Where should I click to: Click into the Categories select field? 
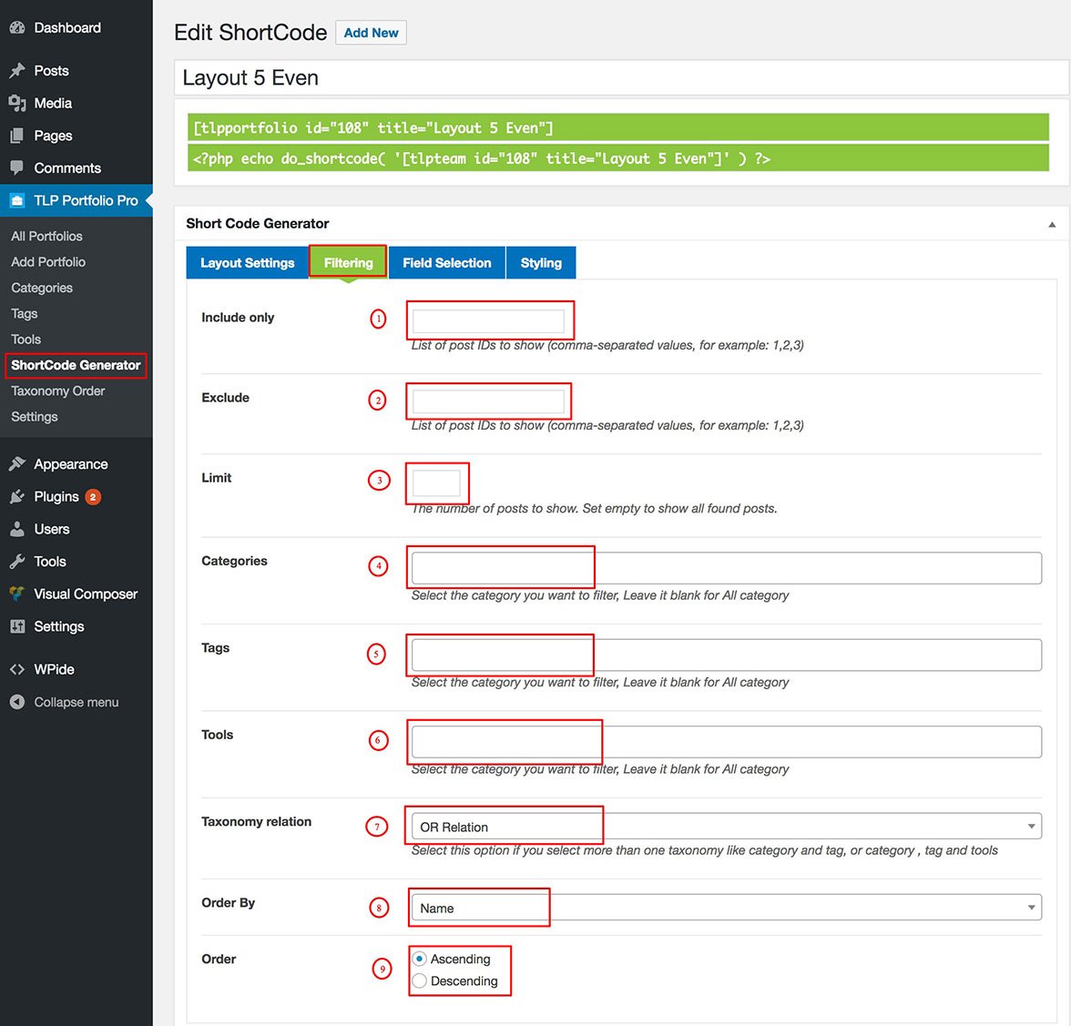[726, 568]
